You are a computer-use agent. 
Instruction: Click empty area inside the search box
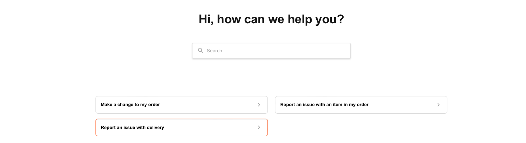point(287,51)
